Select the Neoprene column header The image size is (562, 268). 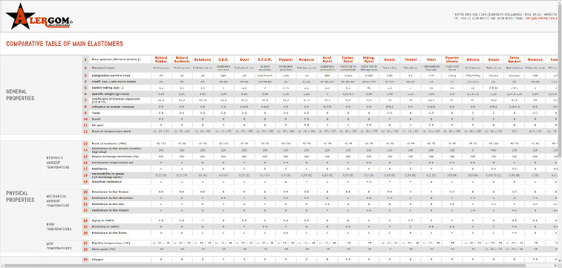pyautogui.click(x=306, y=59)
